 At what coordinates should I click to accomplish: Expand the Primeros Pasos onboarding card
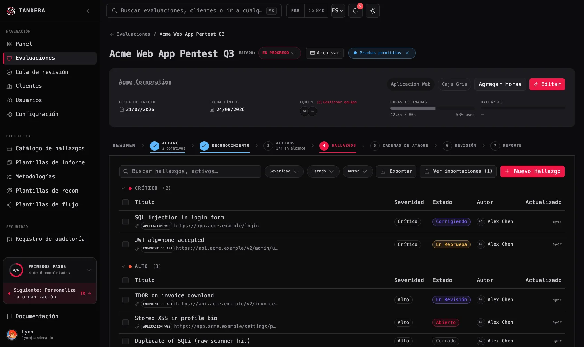(89, 270)
